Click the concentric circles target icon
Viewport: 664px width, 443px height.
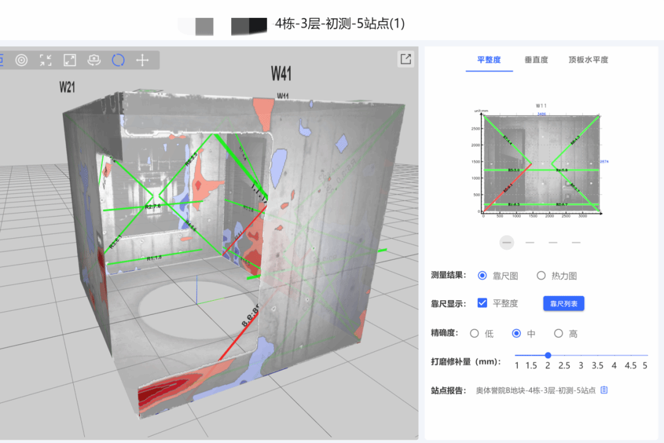22,60
